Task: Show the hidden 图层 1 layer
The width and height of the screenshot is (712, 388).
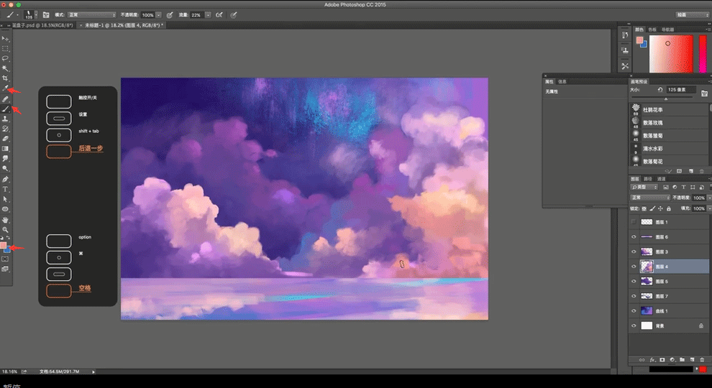Action: [x=634, y=222]
